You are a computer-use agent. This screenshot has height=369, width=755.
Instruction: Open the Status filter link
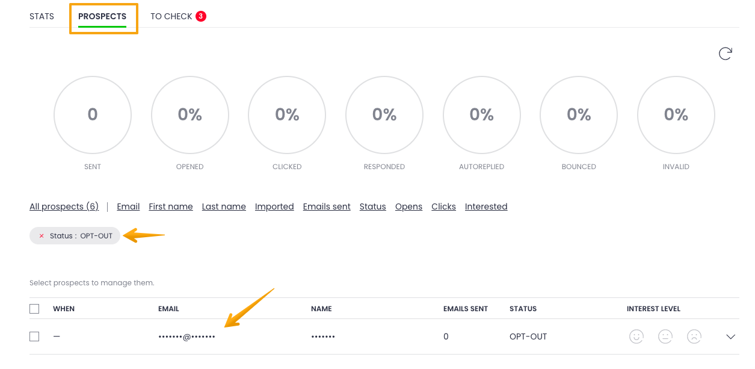pos(372,206)
